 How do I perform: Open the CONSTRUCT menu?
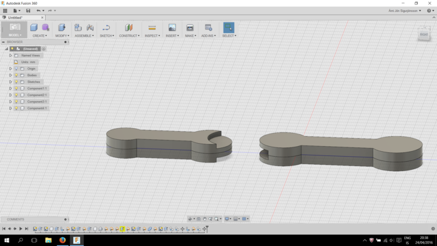[x=129, y=36]
